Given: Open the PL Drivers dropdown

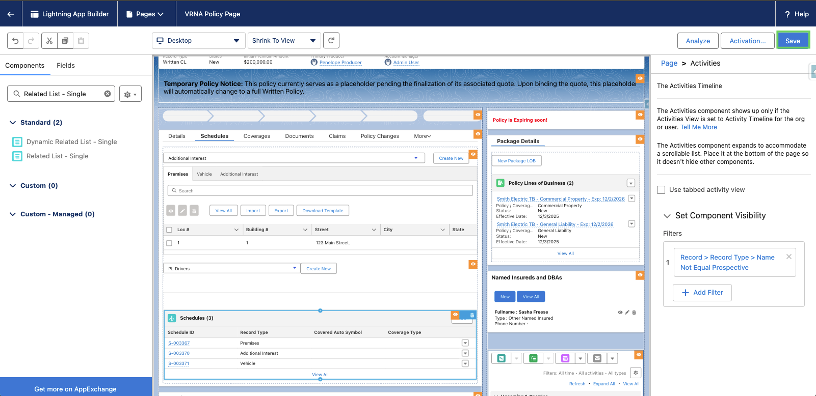Looking at the screenshot, I should 232,268.
